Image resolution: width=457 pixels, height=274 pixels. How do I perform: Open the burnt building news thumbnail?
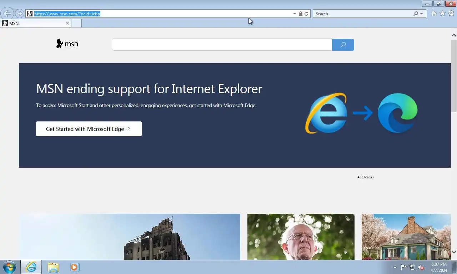[130, 237]
